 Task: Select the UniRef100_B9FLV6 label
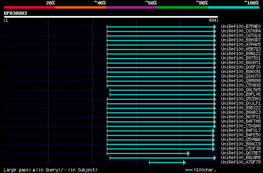[x=241, y=95]
